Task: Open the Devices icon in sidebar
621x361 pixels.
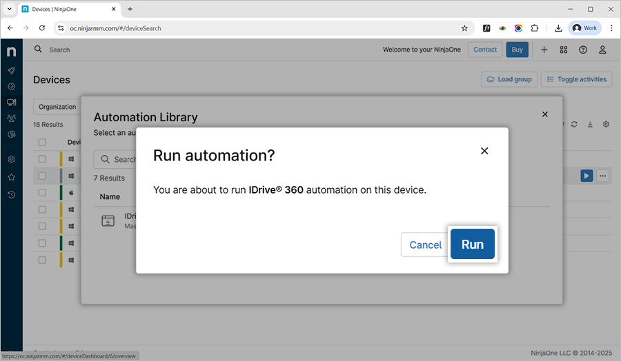Action: point(11,102)
